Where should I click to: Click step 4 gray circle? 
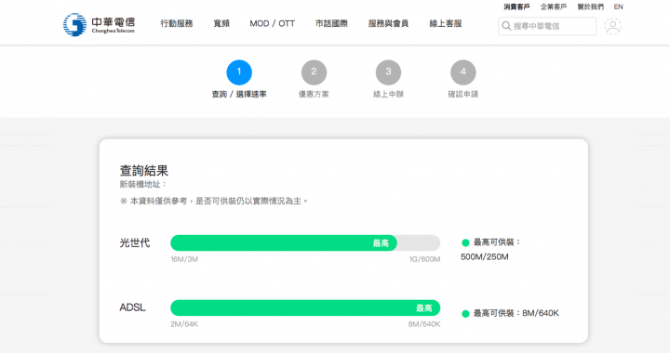(x=463, y=72)
